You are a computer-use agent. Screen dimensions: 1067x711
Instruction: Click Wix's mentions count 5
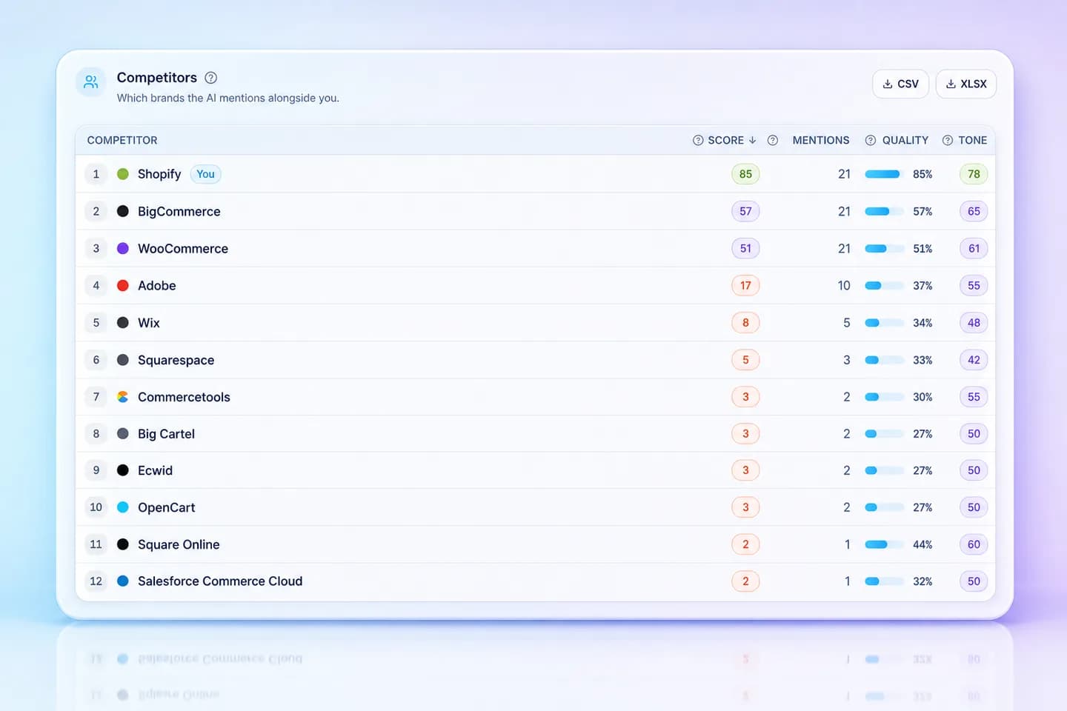(x=847, y=323)
